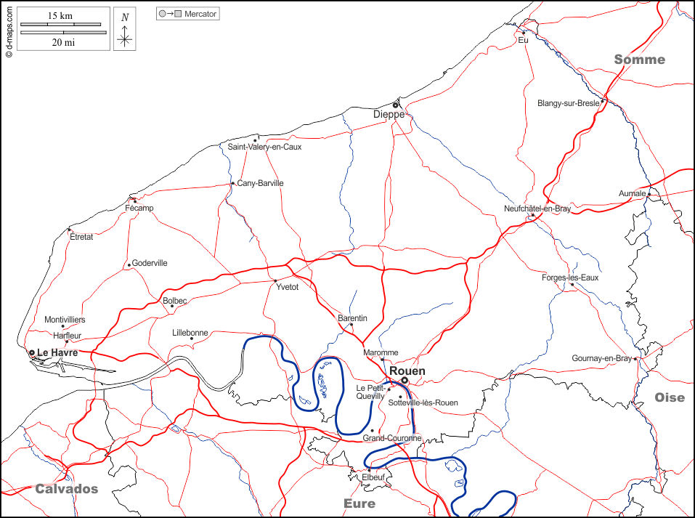Click the Forges-les-Eaux label
The width and height of the screenshot is (695, 518).
click(570, 278)
